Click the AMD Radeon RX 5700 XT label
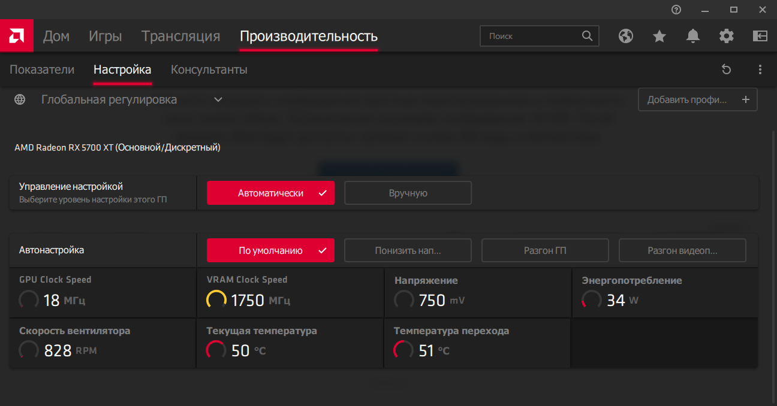This screenshot has height=406, width=777. tap(118, 147)
